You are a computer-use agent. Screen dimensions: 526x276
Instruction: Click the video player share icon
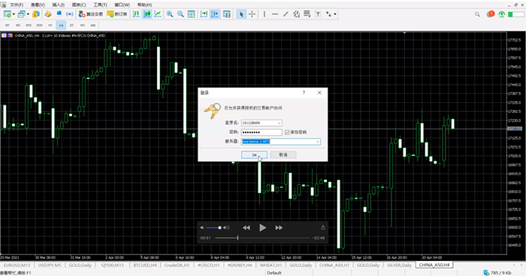pos(323,228)
